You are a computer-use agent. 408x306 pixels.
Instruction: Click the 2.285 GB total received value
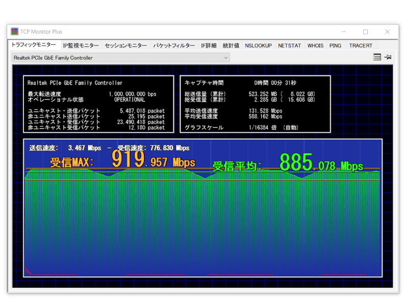[265, 99]
